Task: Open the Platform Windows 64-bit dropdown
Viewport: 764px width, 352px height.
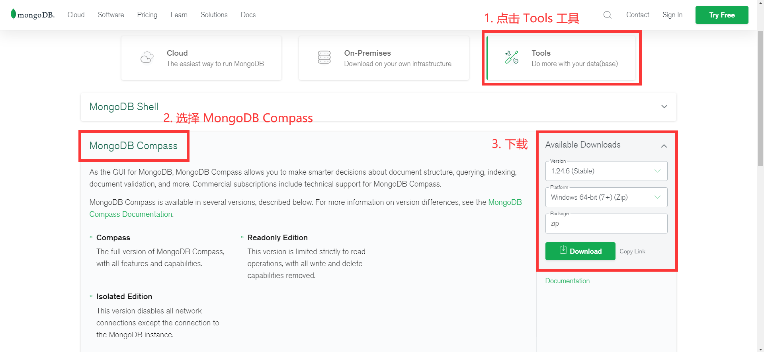Action: (x=606, y=197)
